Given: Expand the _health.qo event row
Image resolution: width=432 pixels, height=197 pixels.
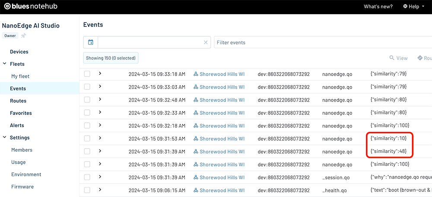Looking at the screenshot, I should coord(100,190).
